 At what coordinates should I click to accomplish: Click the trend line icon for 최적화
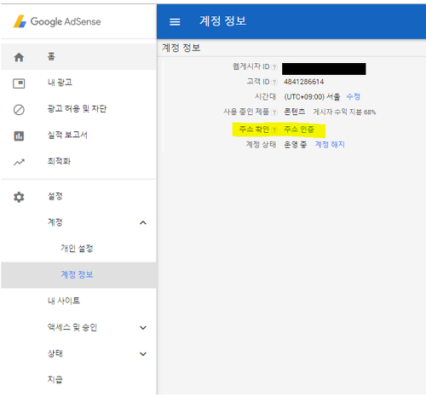19,162
